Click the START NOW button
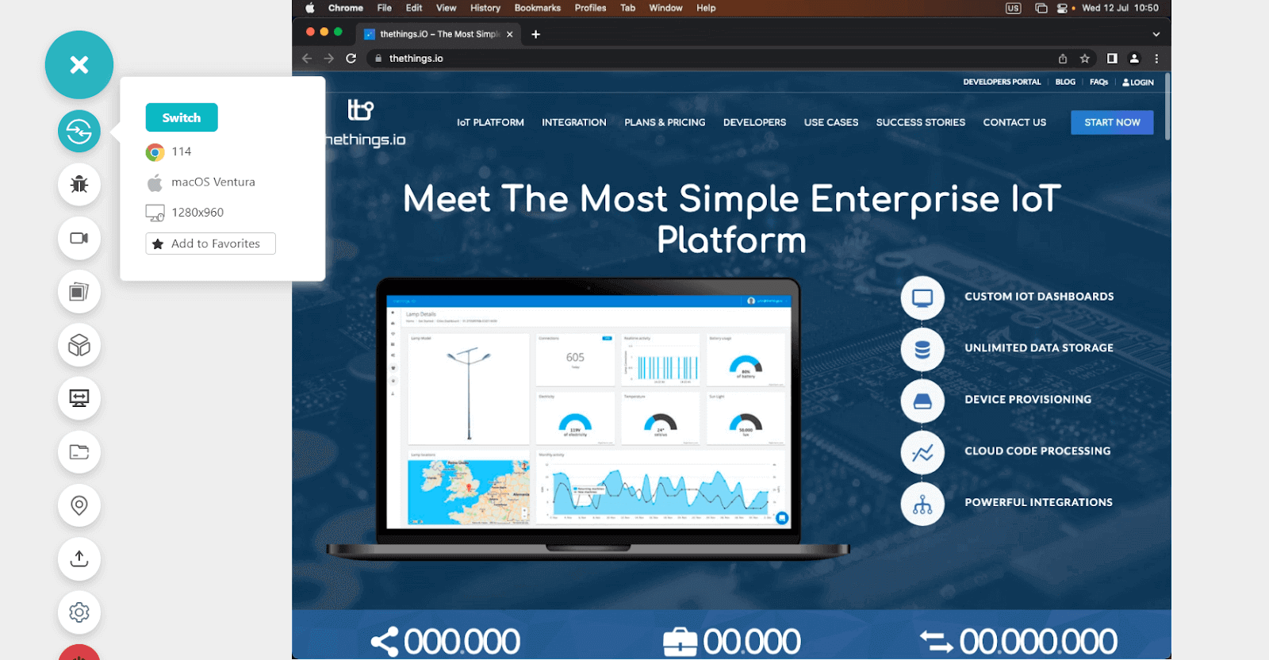Viewport: 1269px width, 660px height. [x=1112, y=122]
